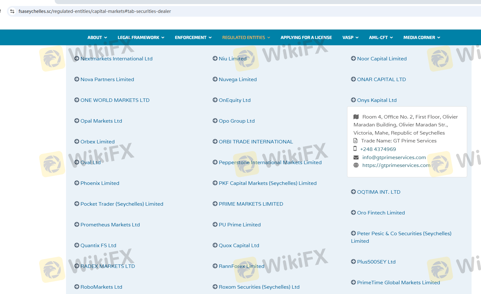Email info@gtprimeservices.com

pos(394,157)
